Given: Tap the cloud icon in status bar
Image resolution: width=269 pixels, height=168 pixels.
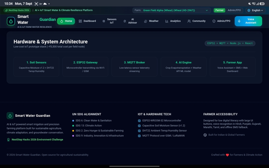Looking at the screenshot, I should (45, 4).
